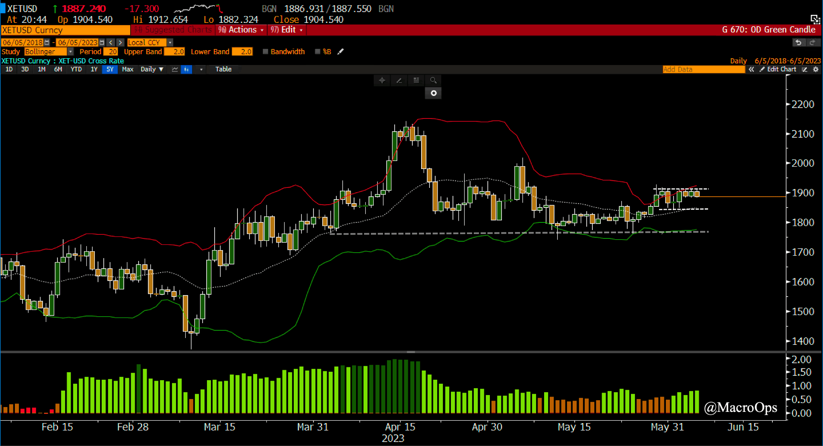Image resolution: width=823 pixels, height=446 pixels.
Task: Click the Add Data input field
Action: point(703,69)
